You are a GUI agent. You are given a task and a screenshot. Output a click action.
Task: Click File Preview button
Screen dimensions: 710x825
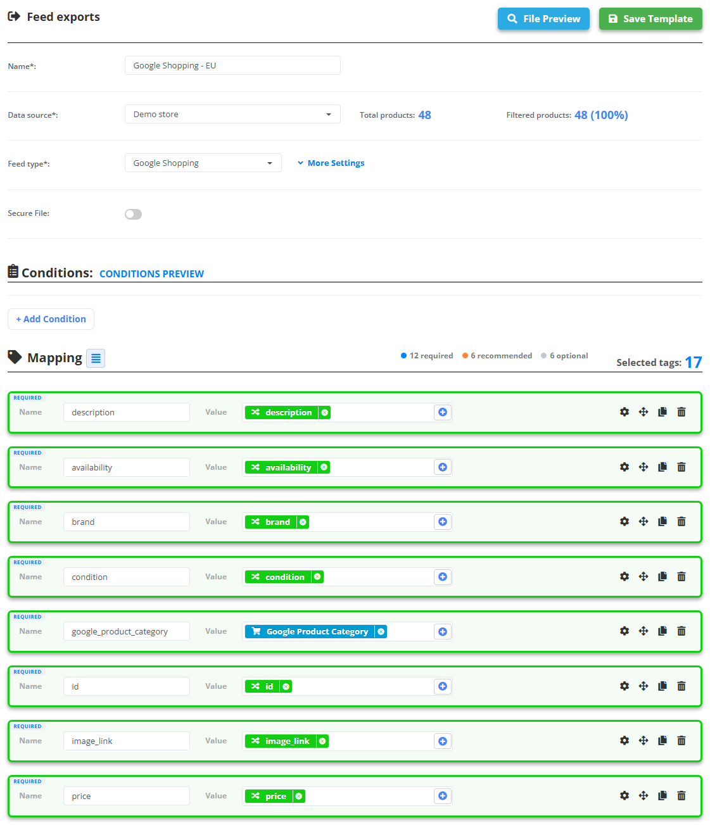point(543,19)
